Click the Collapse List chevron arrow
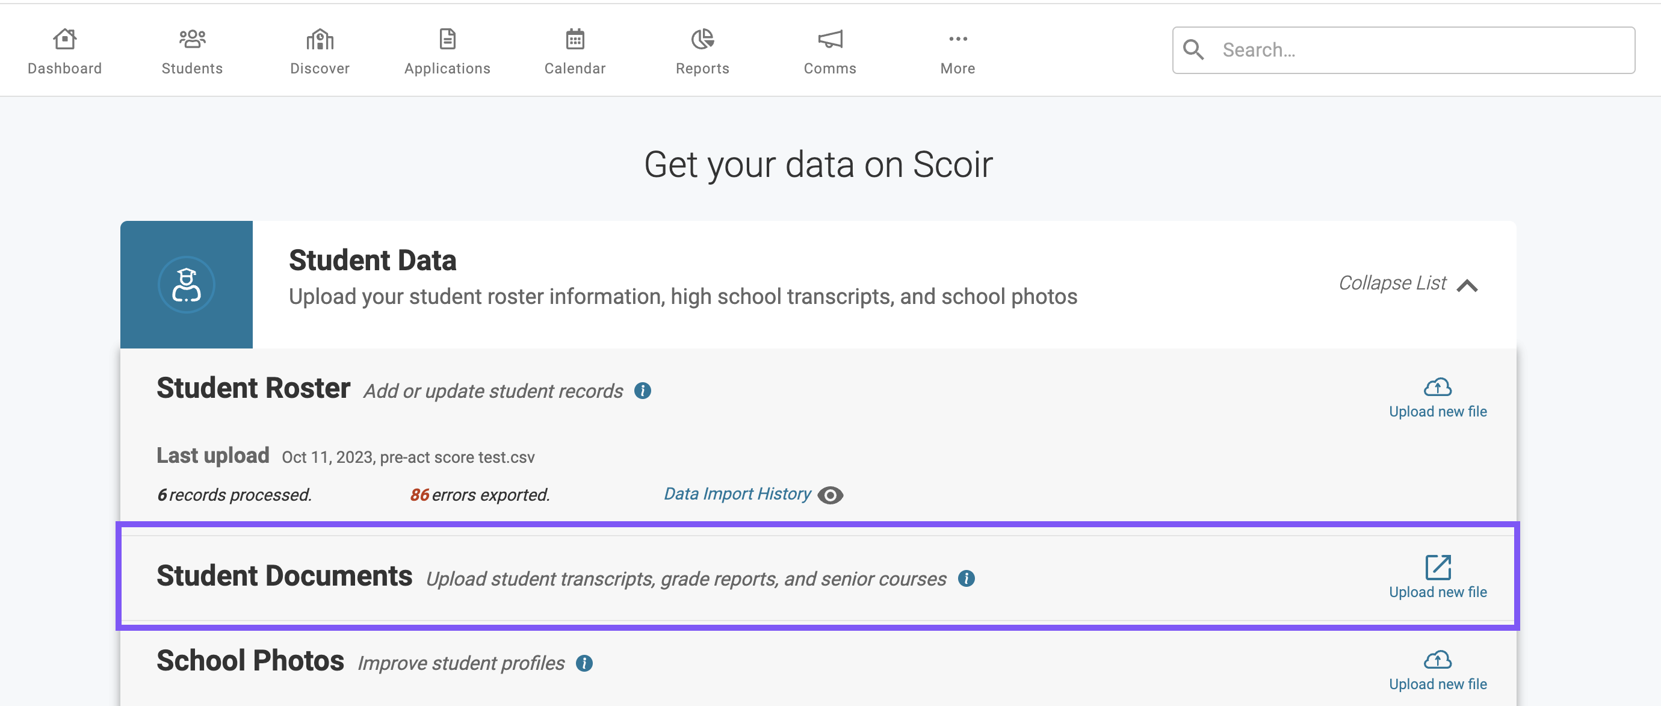Image resolution: width=1661 pixels, height=706 pixels. (x=1468, y=285)
